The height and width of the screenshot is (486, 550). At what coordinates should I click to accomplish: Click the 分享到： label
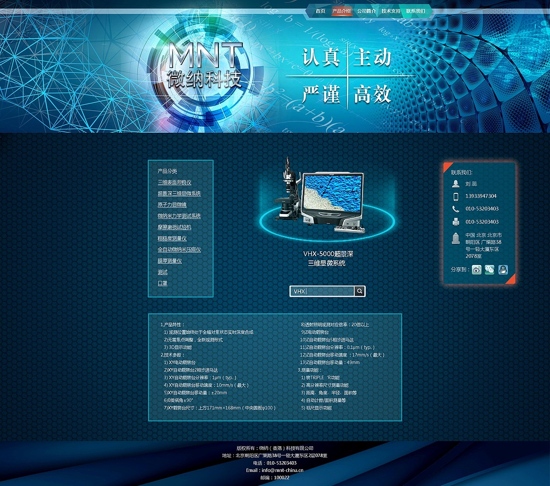pyautogui.click(x=460, y=270)
